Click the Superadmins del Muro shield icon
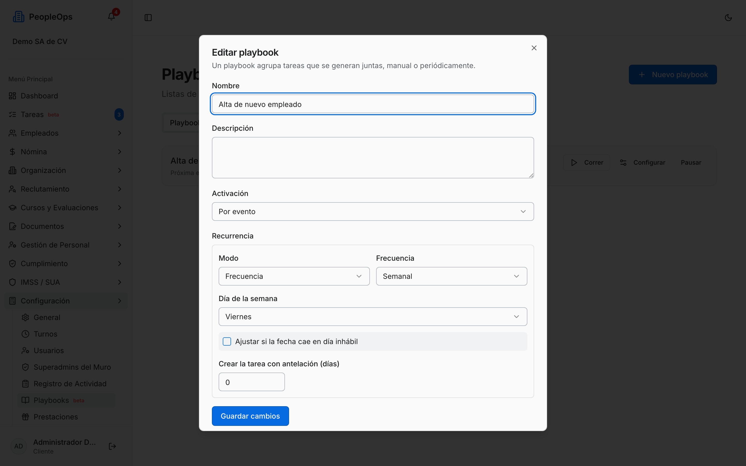 tap(25, 367)
